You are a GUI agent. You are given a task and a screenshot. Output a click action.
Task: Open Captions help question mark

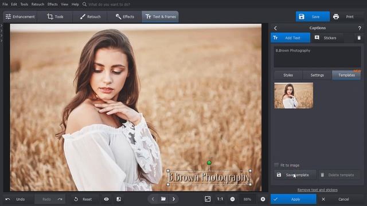pos(360,28)
